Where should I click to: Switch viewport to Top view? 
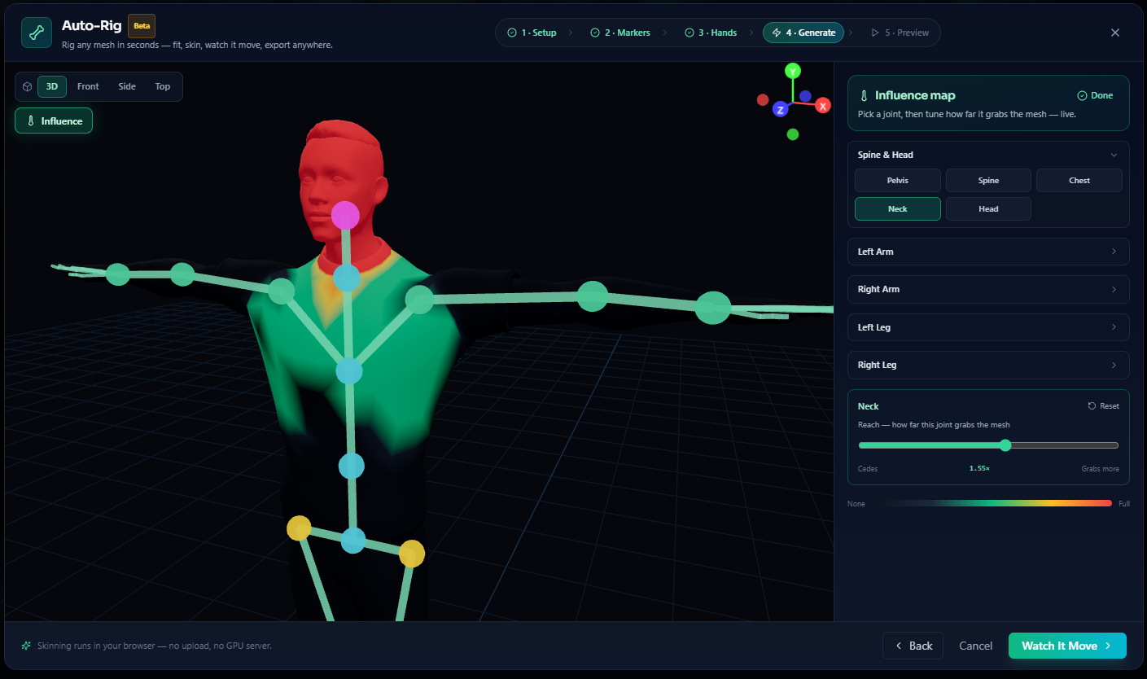(163, 86)
